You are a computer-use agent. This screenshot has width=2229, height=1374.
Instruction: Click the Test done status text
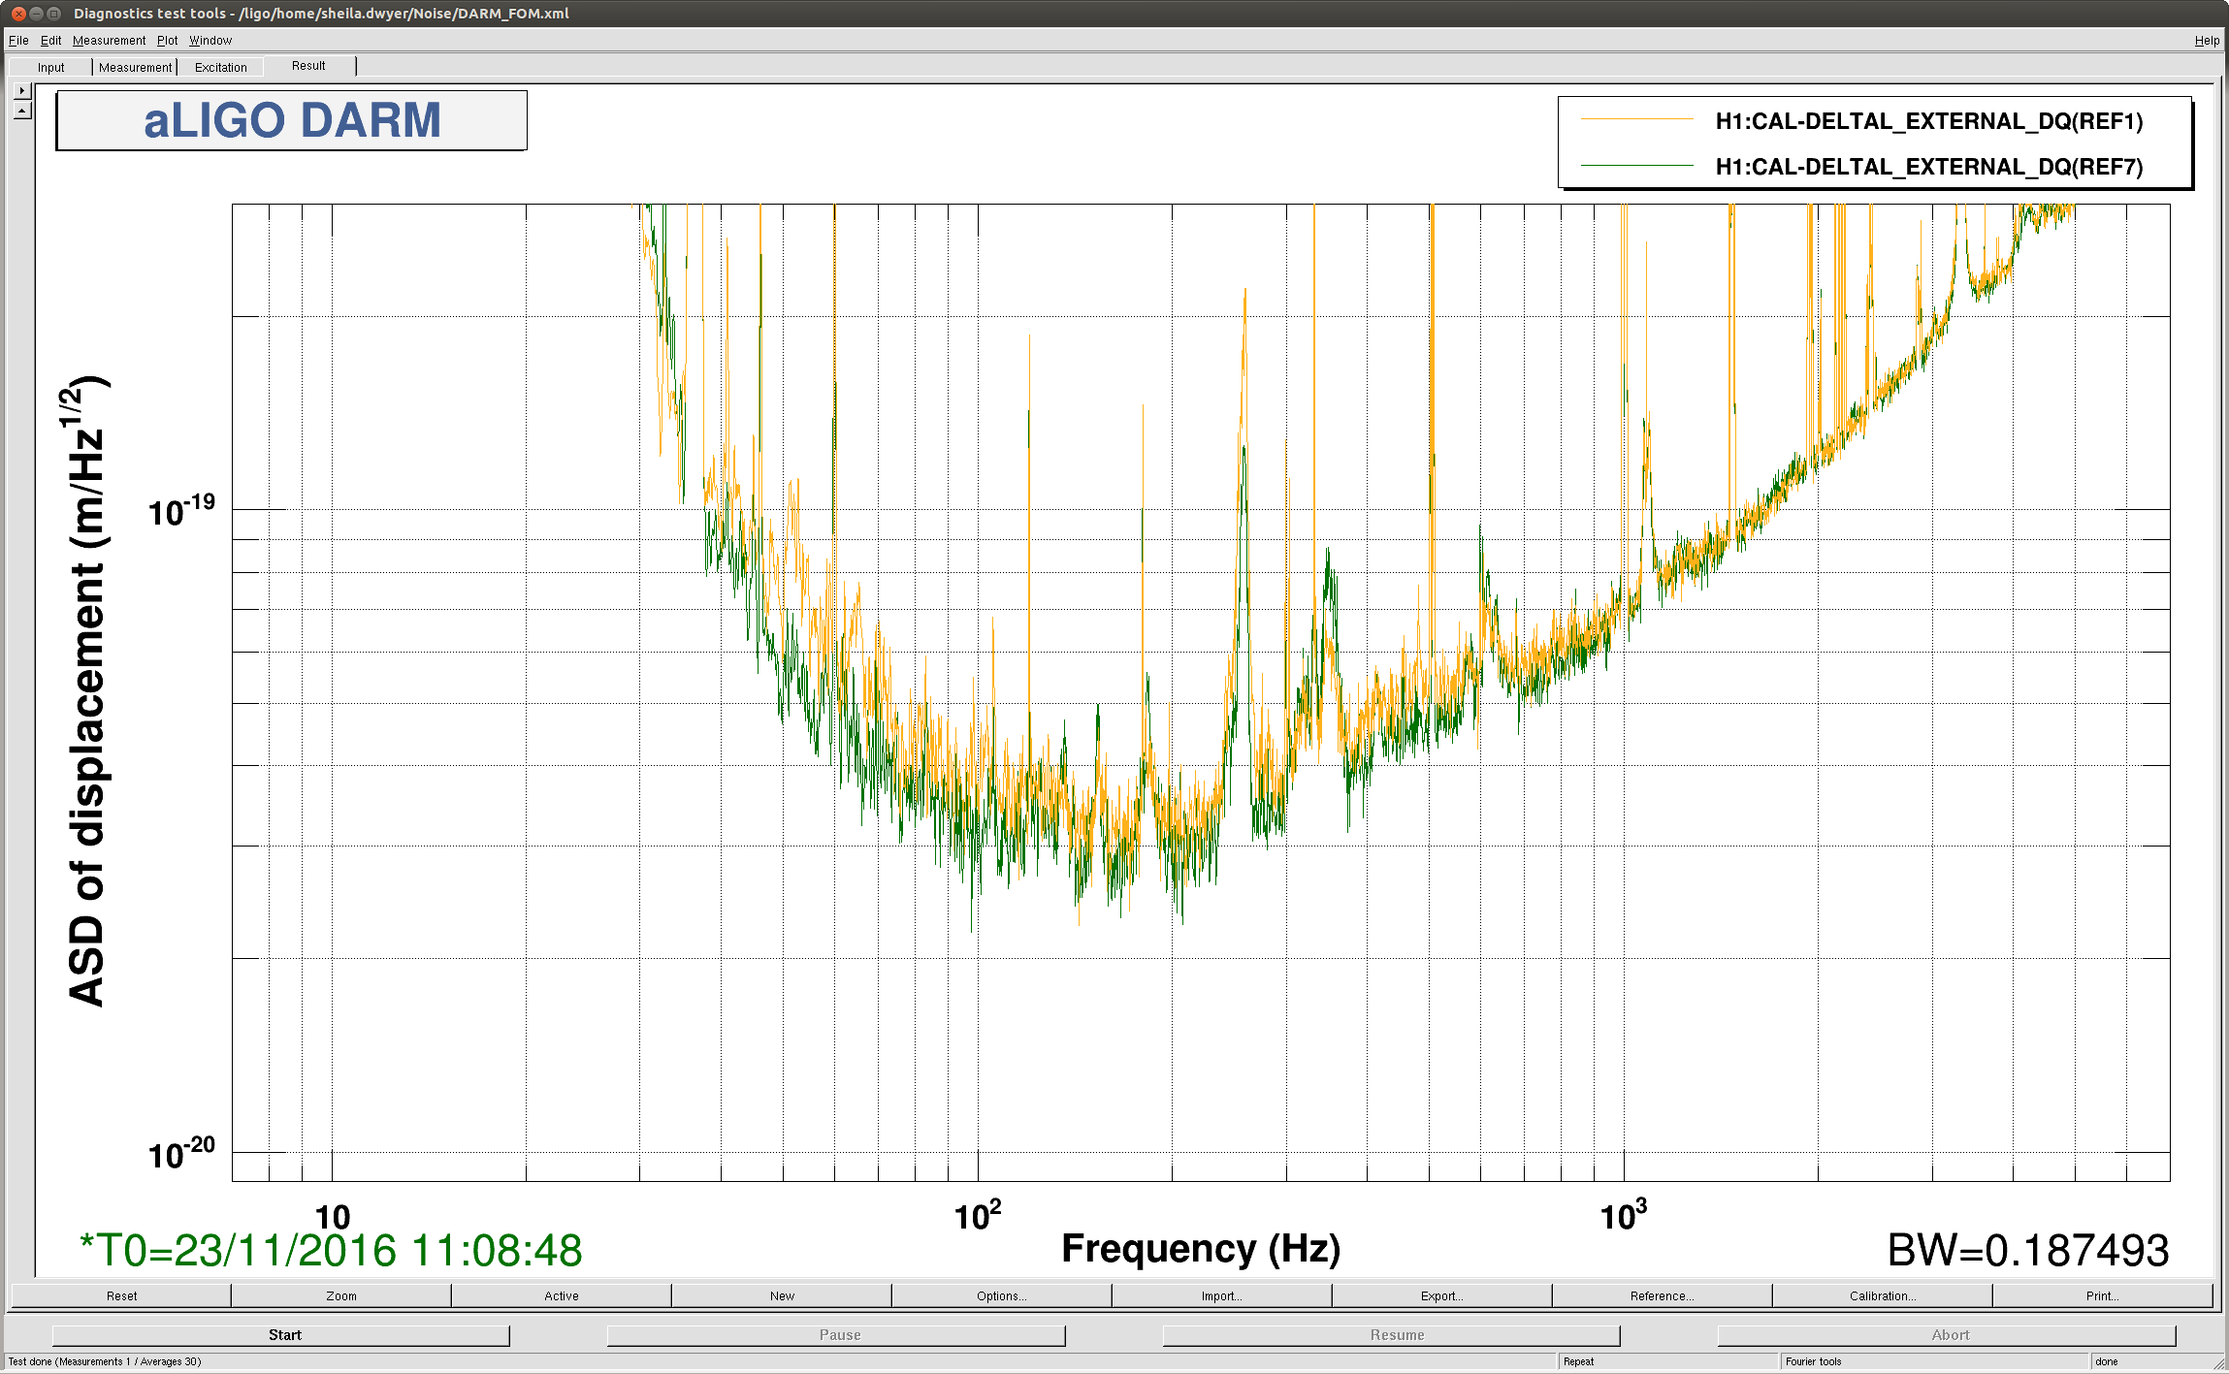[x=105, y=1361]
